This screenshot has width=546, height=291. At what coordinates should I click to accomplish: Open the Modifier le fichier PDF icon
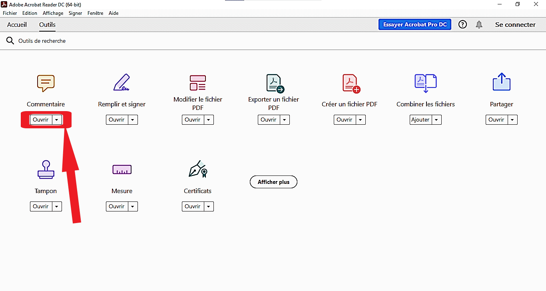click(197, 83)
